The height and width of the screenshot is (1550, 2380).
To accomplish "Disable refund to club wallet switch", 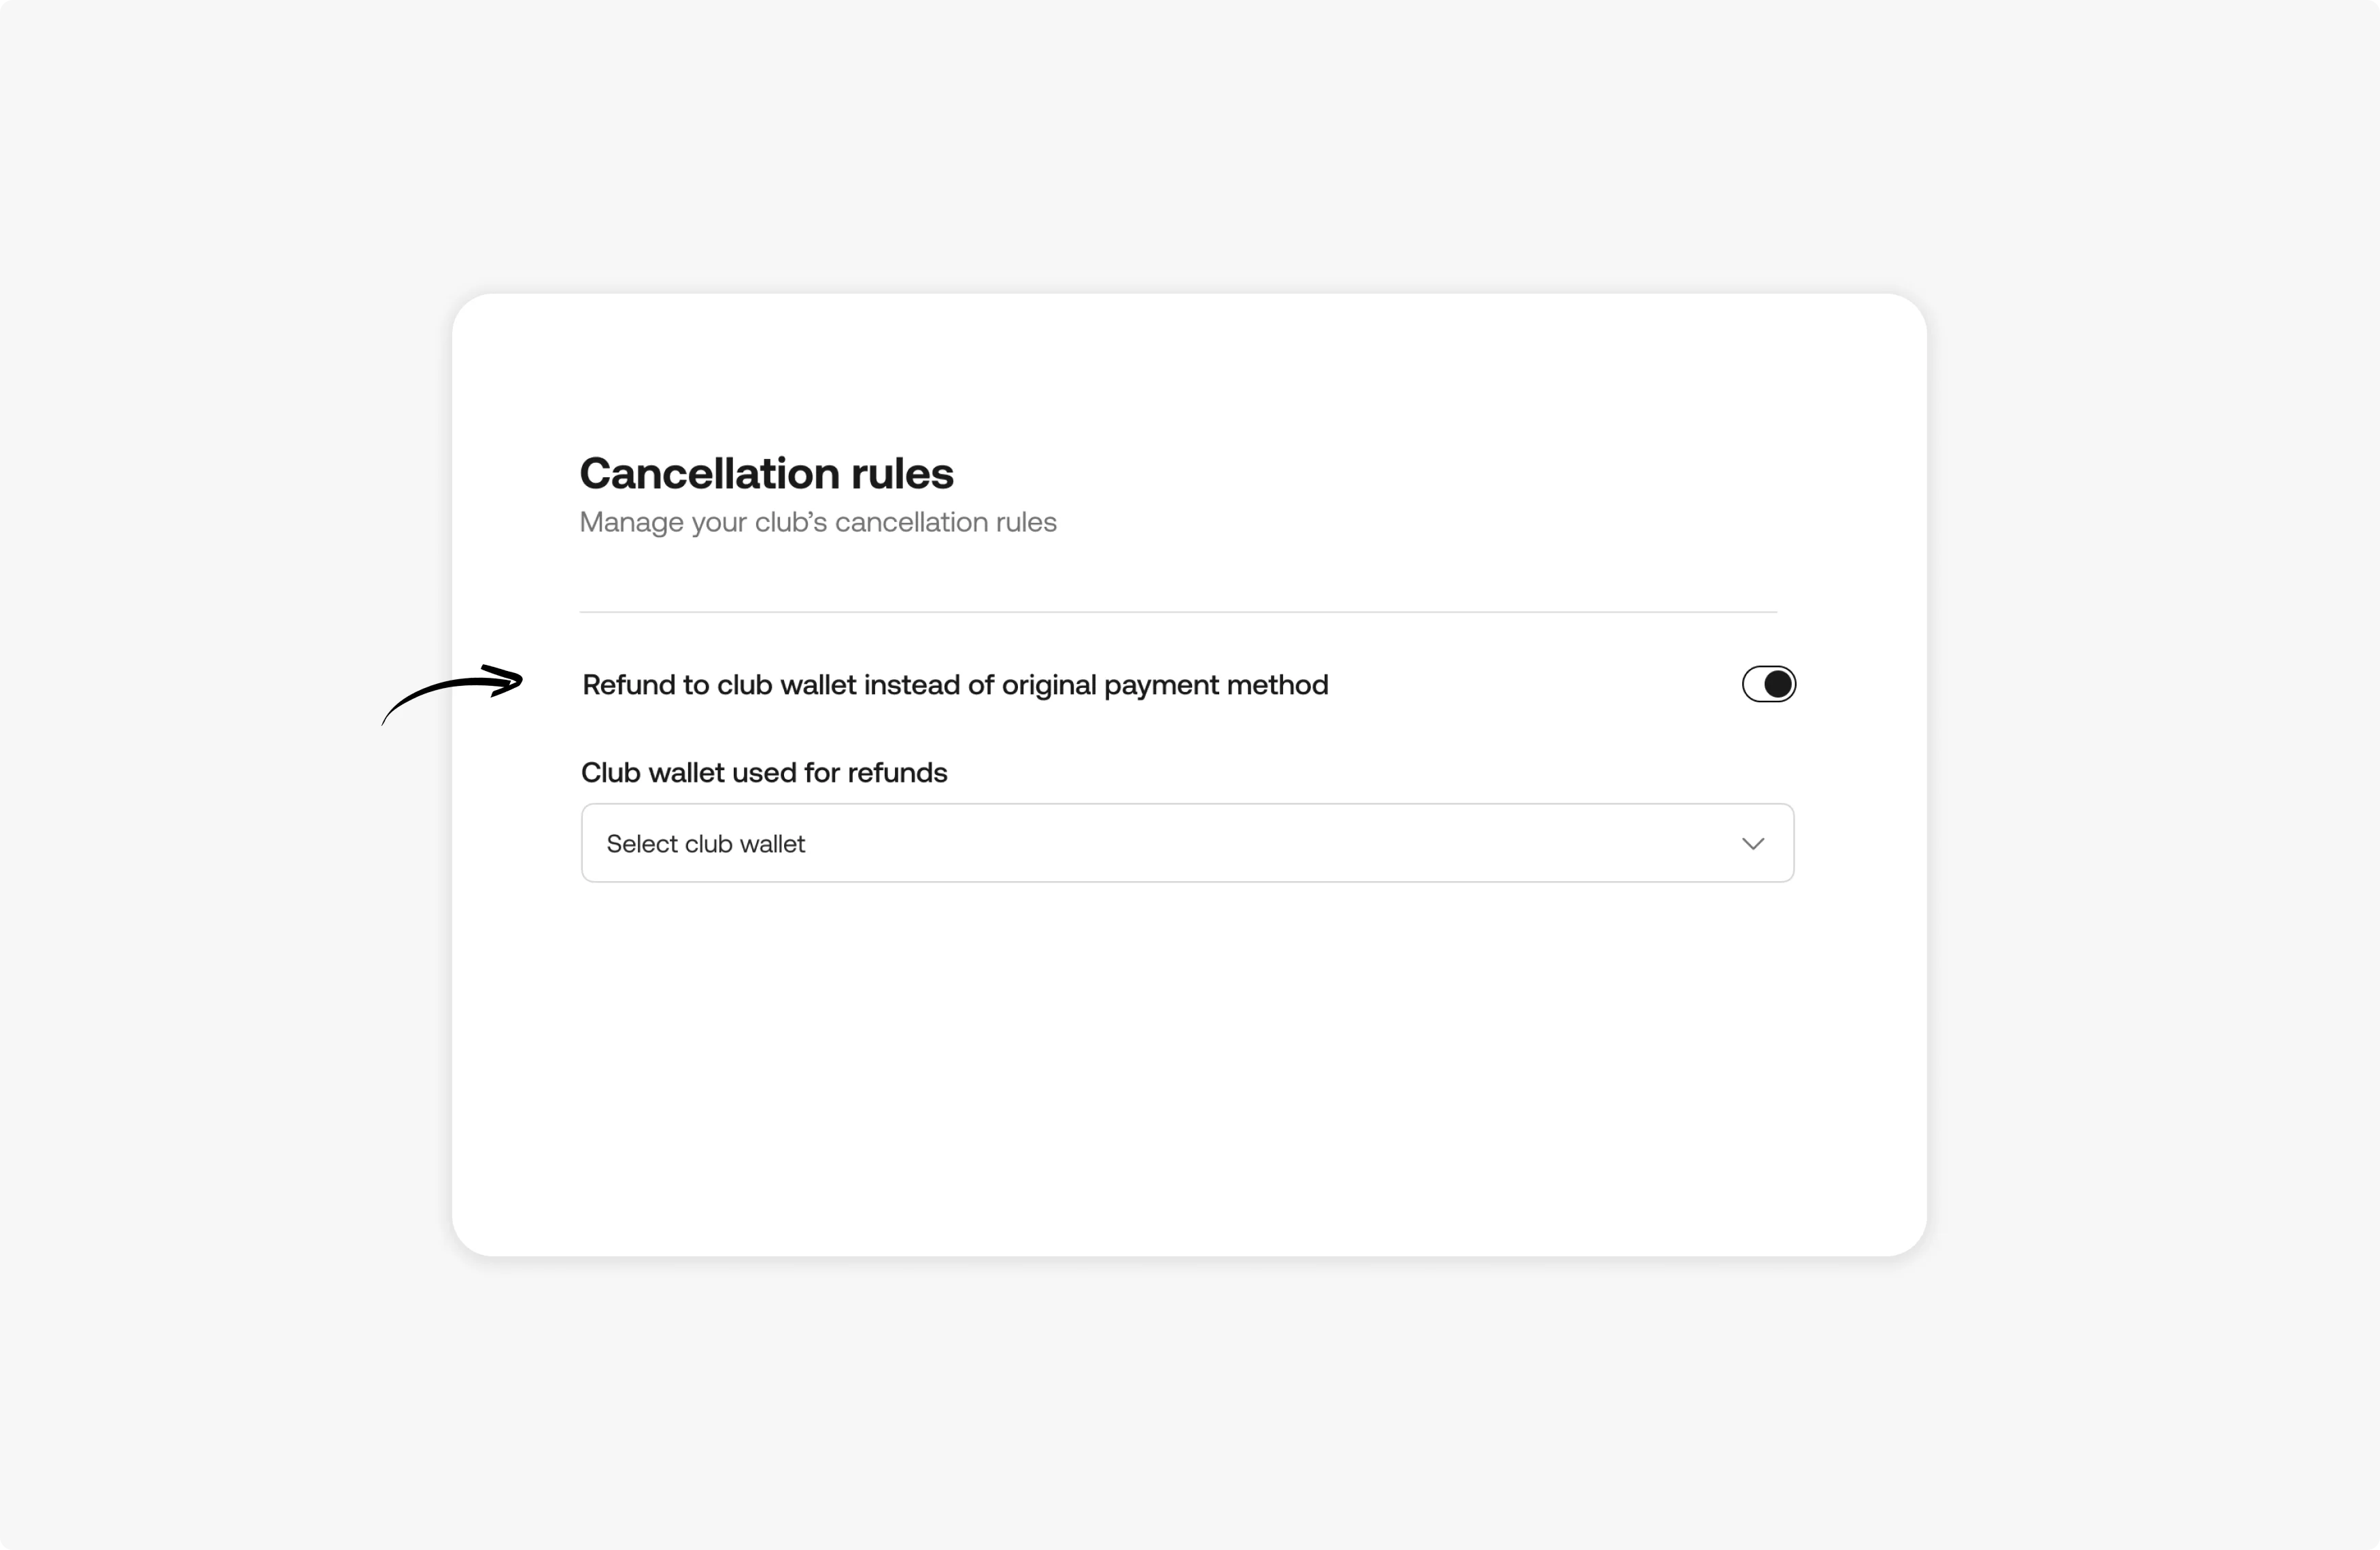I will (x=1767, y=684).
